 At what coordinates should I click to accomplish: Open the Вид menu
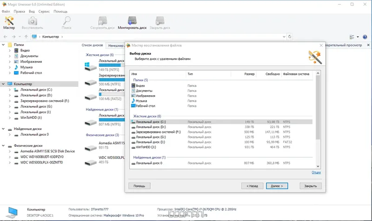(x=32, y=11)
